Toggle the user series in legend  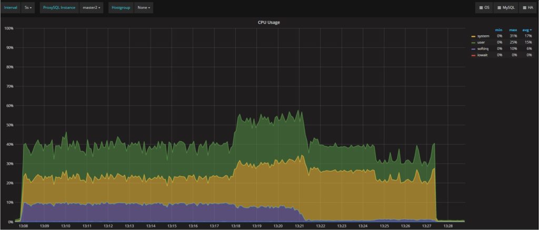[x=482, y=43]
